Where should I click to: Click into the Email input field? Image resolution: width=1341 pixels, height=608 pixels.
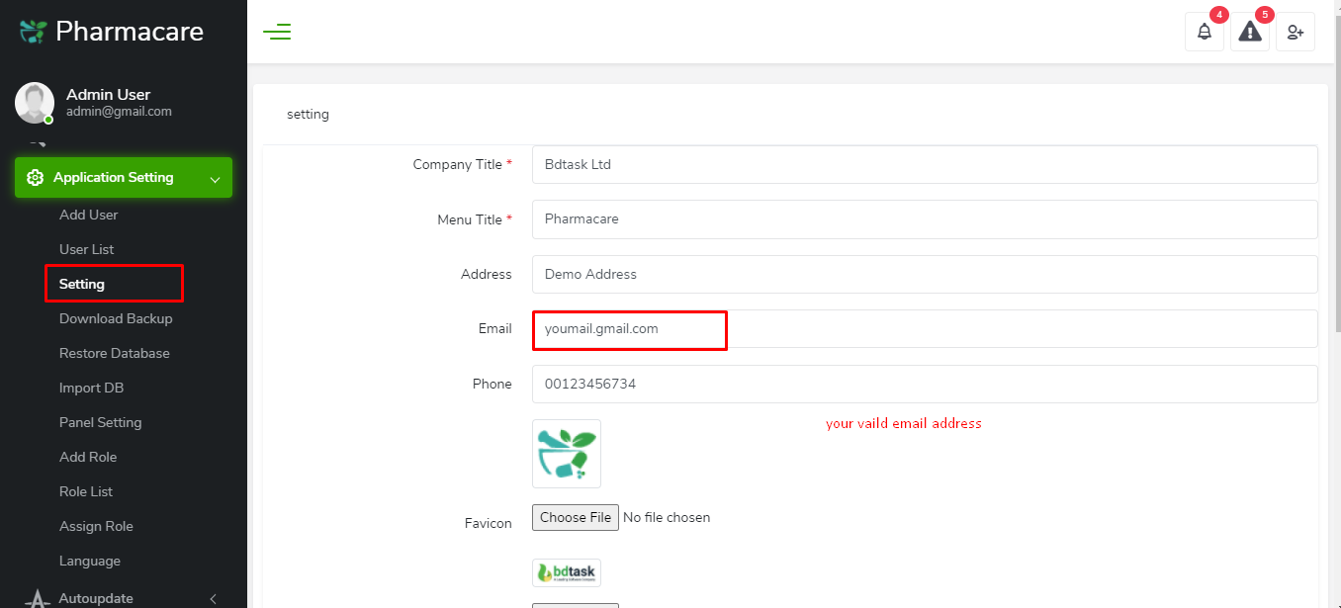[924, 329]
